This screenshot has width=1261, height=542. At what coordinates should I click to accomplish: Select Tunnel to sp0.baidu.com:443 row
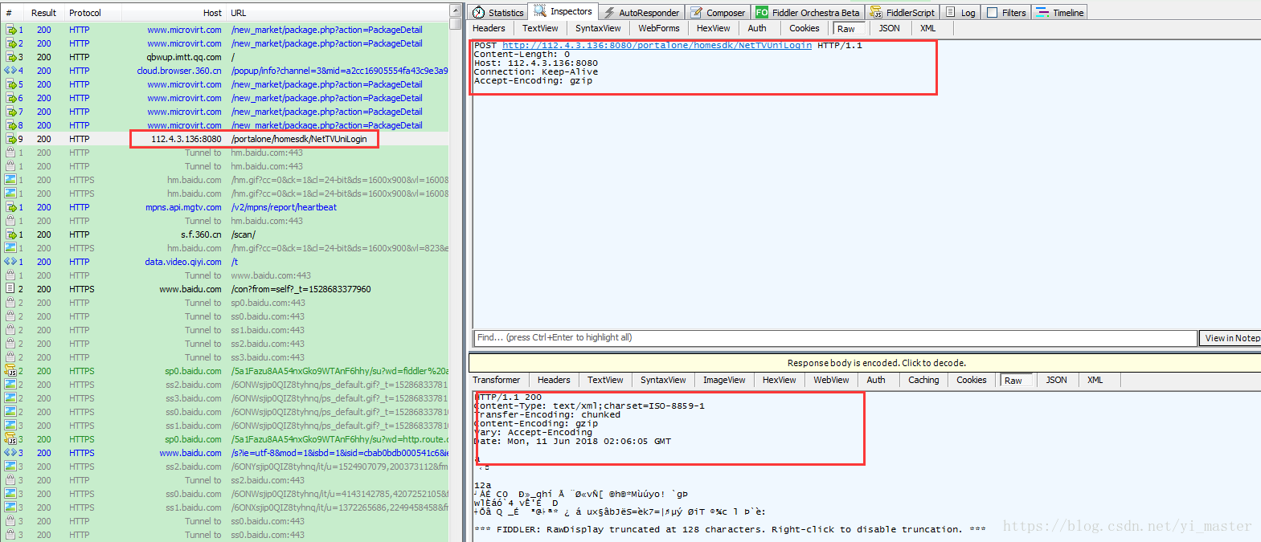click(x=225, y=303)
